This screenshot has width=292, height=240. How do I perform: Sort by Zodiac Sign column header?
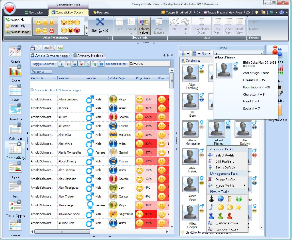pos(121,78)
